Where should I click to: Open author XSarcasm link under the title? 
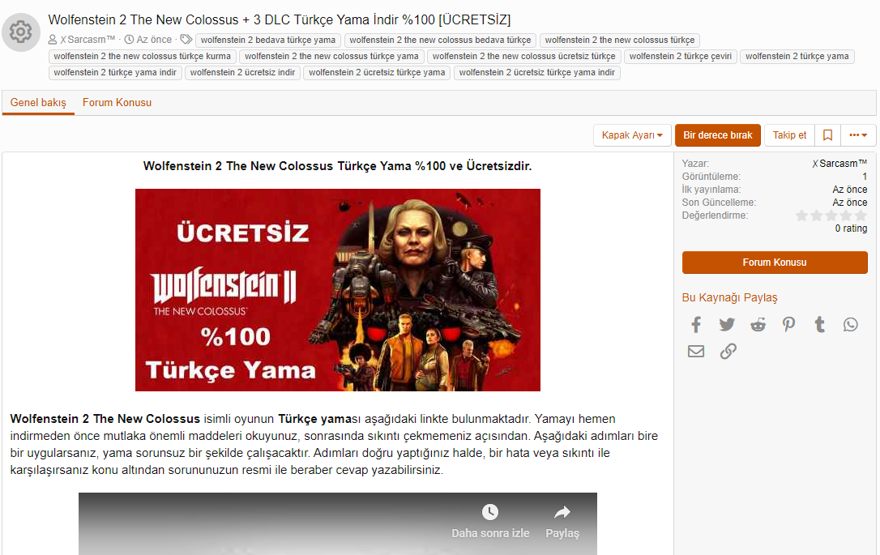tap(88, 40)
